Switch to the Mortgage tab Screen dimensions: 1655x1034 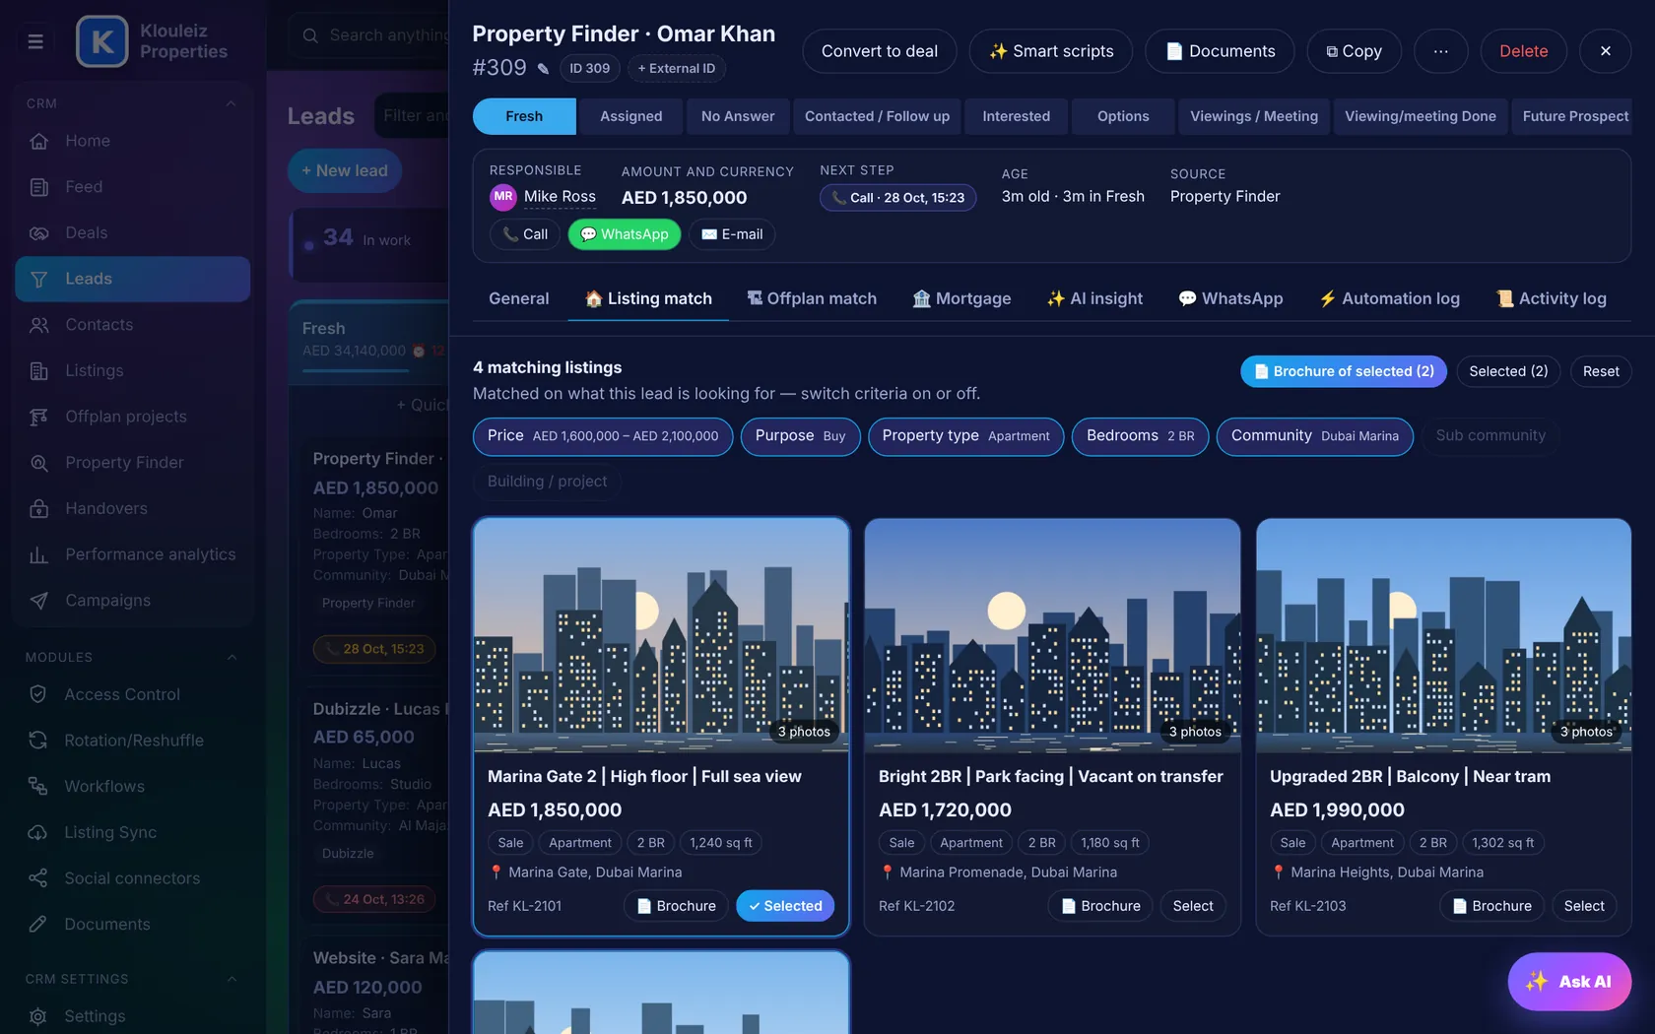click(961, 298)
